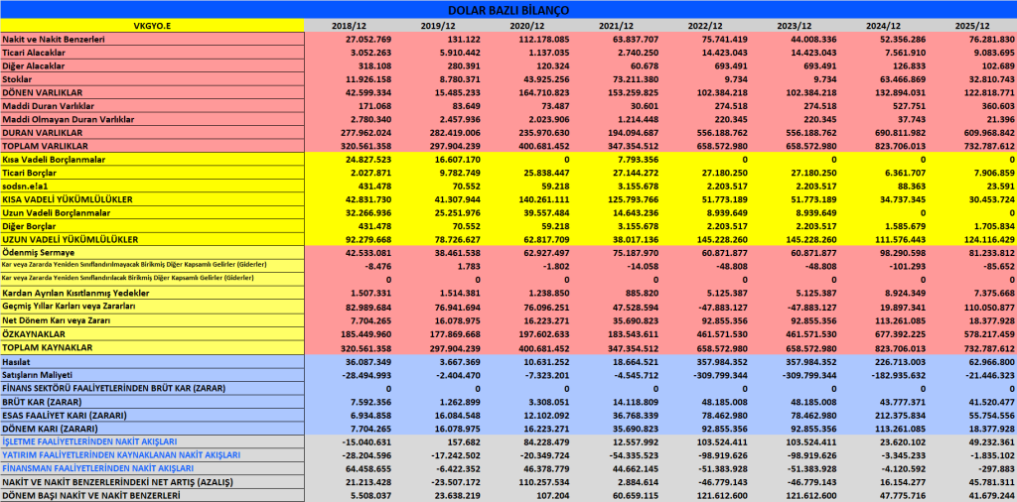The height and width of the screenshot is (502, 1017).
Task: Select Ödenmiş Sermaye 2024/12 value 98.290.598
Action: pos(903,252)
